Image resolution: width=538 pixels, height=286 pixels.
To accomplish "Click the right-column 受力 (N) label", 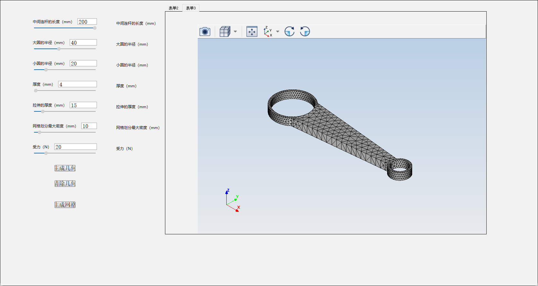I will 124,149.
